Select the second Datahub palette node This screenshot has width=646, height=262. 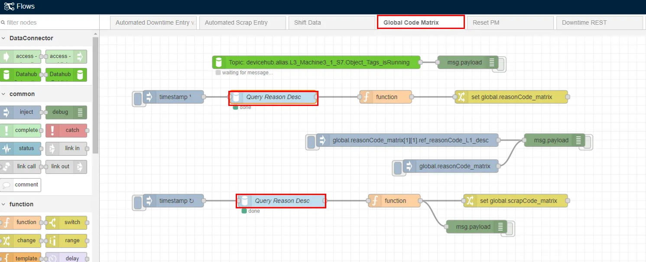coord(66,74)
